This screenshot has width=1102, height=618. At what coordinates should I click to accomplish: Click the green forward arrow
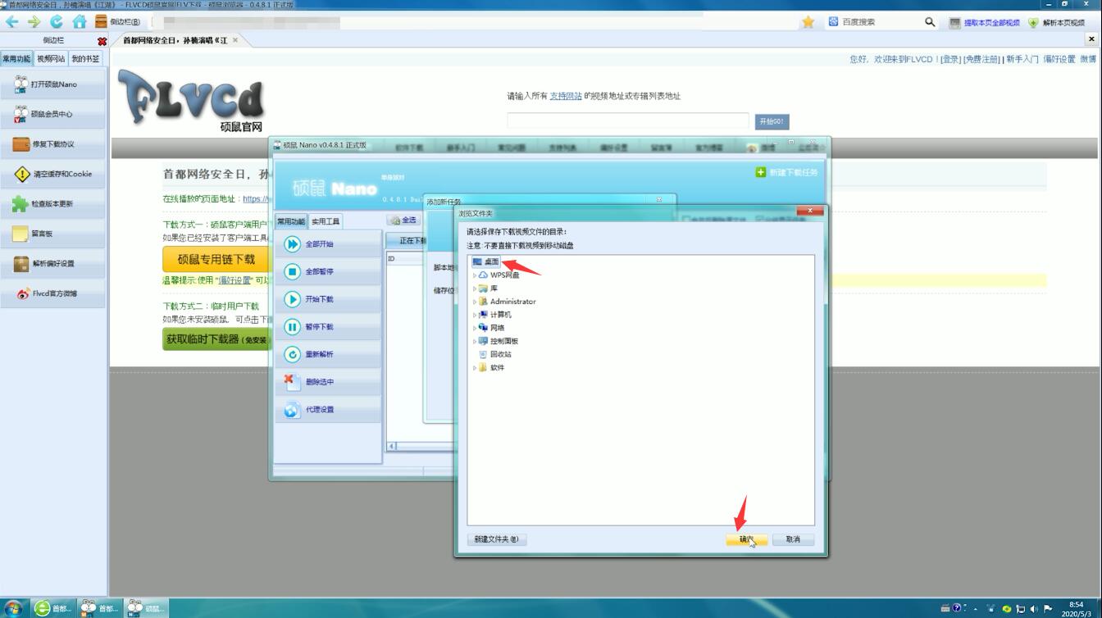click(x=34, y=22)
